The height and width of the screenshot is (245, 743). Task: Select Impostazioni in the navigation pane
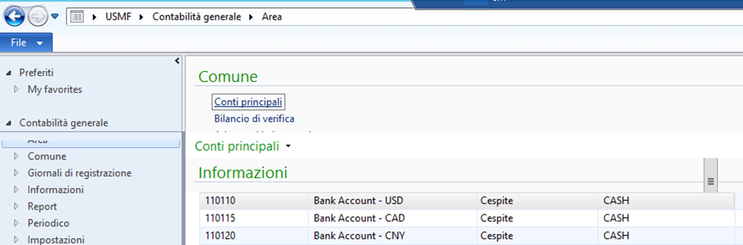[56, 240]
